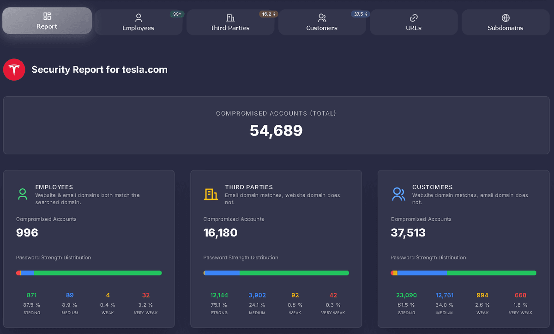Click the total count 54,689
The width and height of the screenshot is (554, 334).
coord(276,131)
